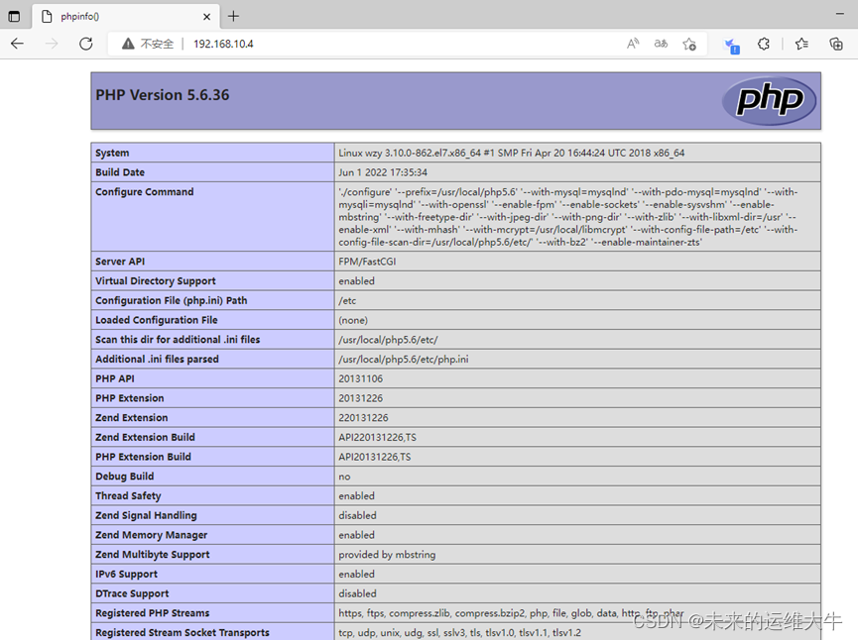This screenshot has height=640, width=858.
Task: Click the API220131226,TS value
Action: point(378,438)
